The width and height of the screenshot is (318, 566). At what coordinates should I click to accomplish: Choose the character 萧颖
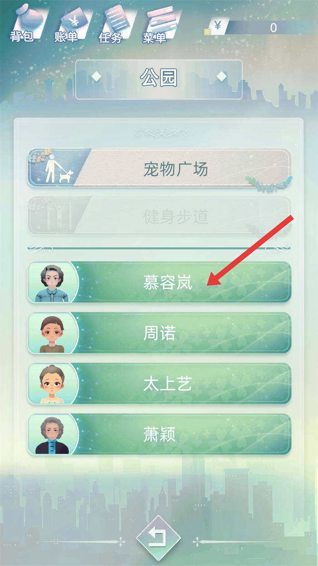159,434
